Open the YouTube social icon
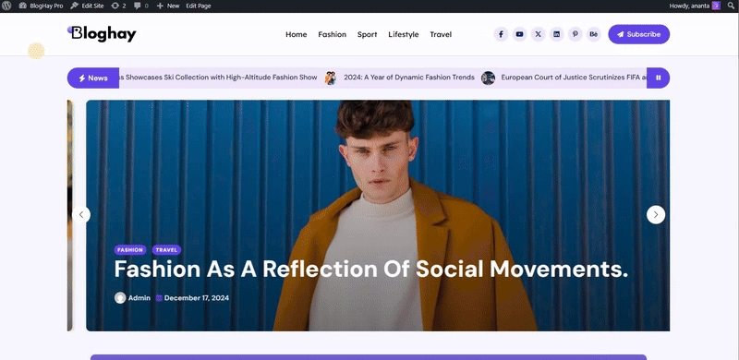 coord(519,34)
